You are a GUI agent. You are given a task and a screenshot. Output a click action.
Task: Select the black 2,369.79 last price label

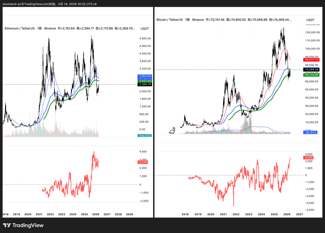pyautogui.click(x=145, y=84)
